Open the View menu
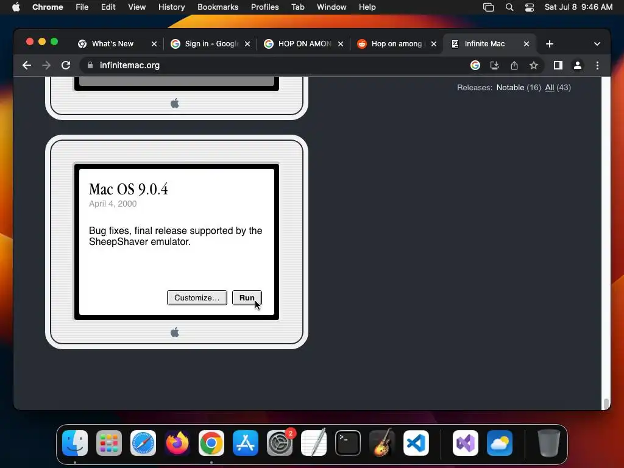 point(137,7)
